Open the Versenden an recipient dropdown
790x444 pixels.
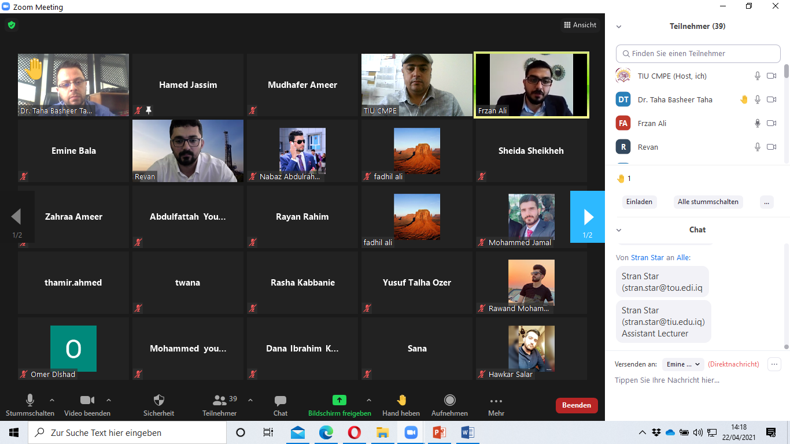click(682, 364)
